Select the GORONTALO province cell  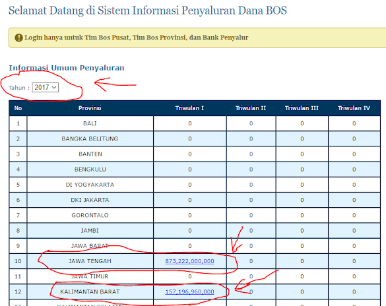[90, 215]
